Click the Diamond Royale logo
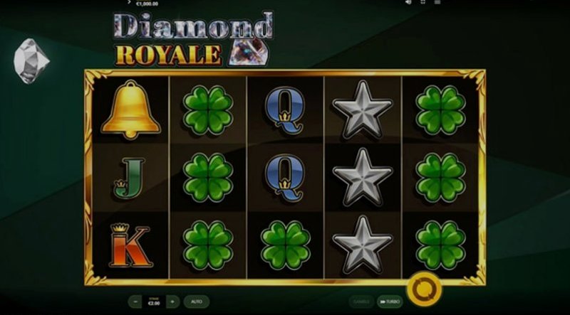 [x=193, y=39]
